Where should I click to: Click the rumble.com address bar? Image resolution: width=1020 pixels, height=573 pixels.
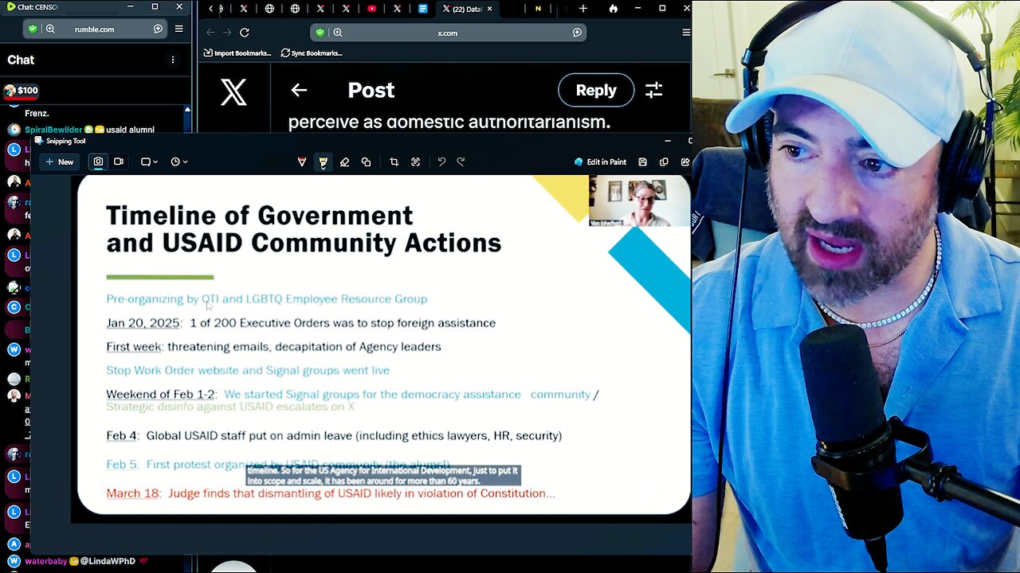coord(94,29)
